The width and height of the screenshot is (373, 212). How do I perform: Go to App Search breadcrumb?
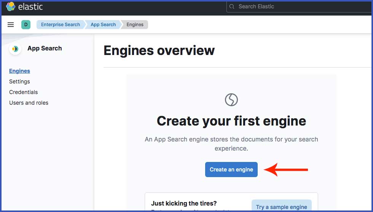103,25
